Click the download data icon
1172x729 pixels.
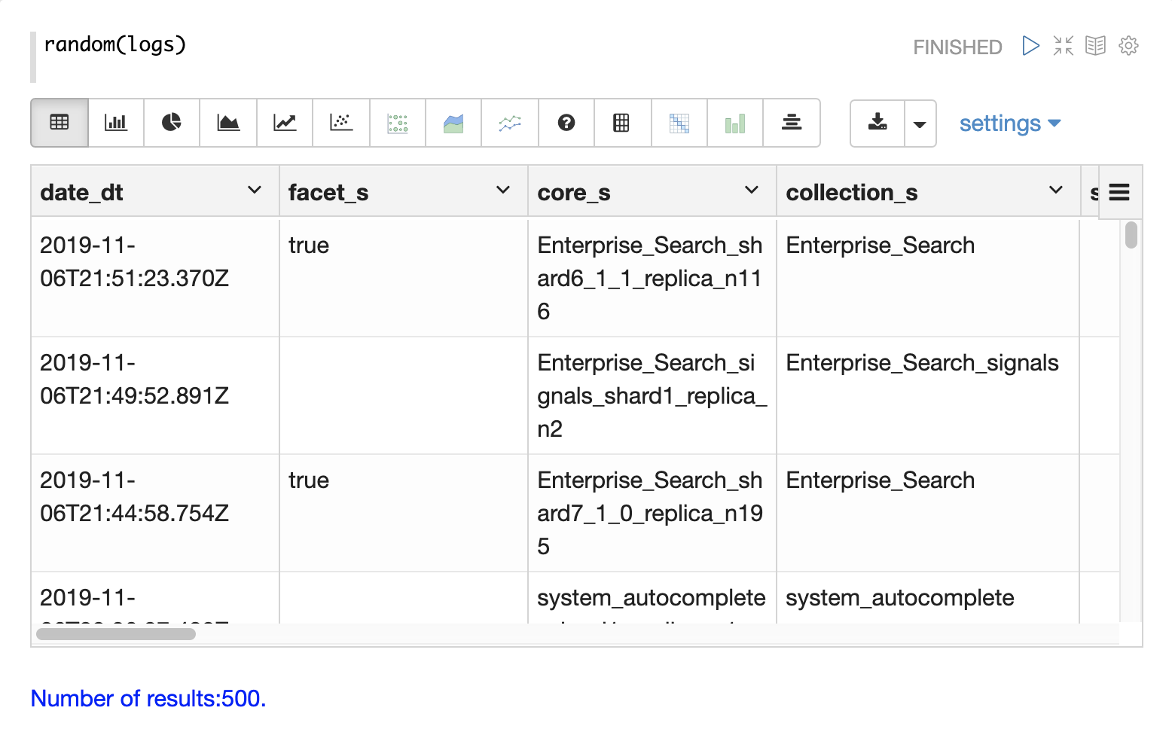tap(877, 123)
